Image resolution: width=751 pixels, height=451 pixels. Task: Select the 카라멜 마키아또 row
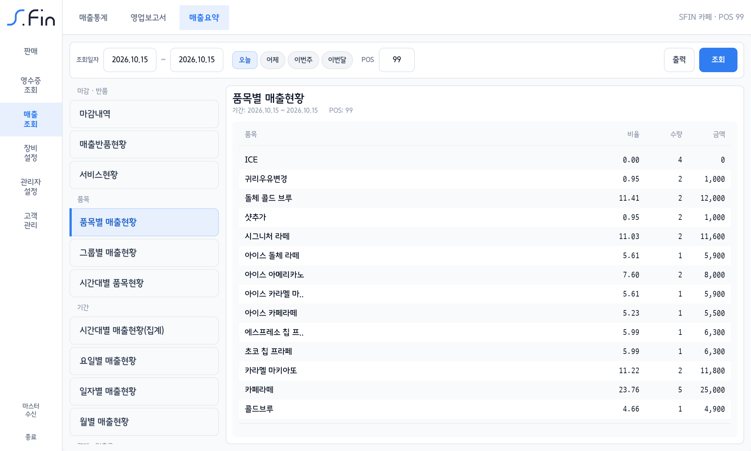485,371
